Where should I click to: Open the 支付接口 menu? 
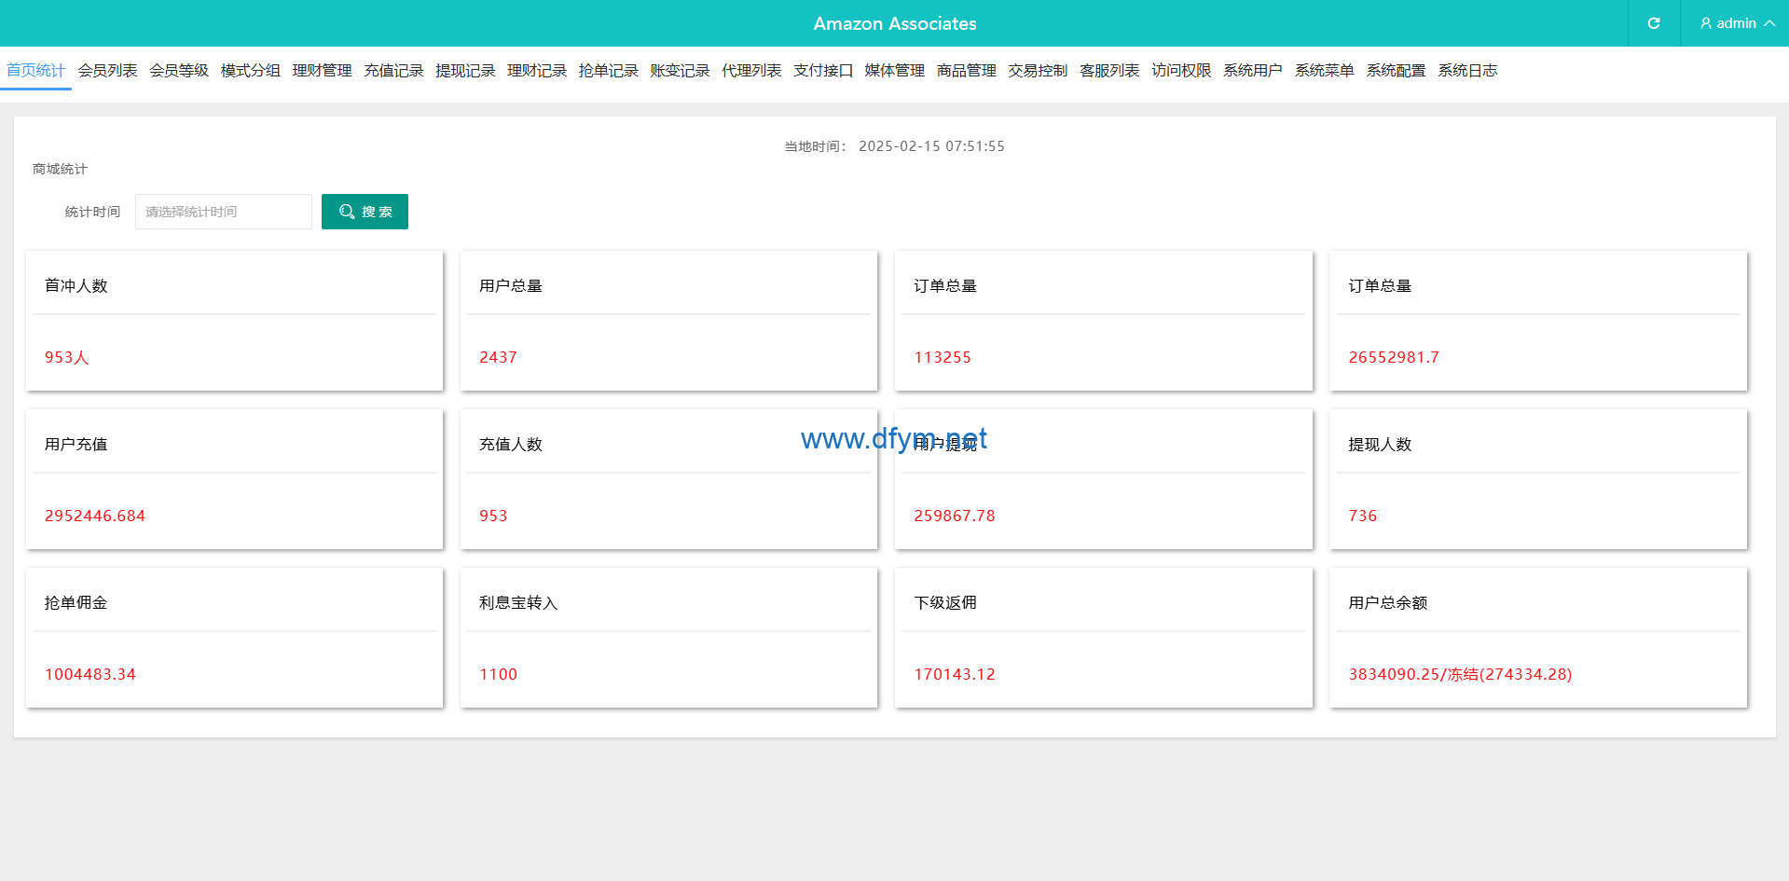pyautogui.click(x=823, y=71)
